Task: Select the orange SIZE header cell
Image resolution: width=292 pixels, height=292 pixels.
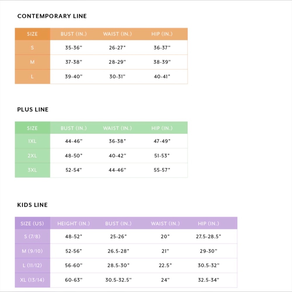Action: (x=32, y=34)
